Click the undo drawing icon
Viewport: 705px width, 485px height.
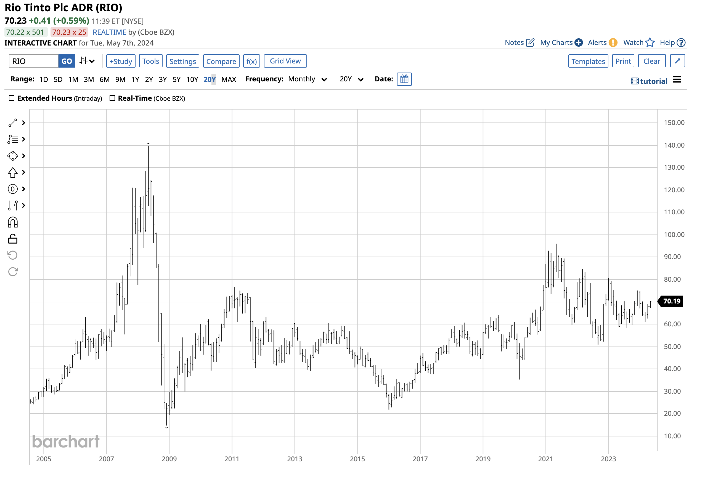coord(12,255)
